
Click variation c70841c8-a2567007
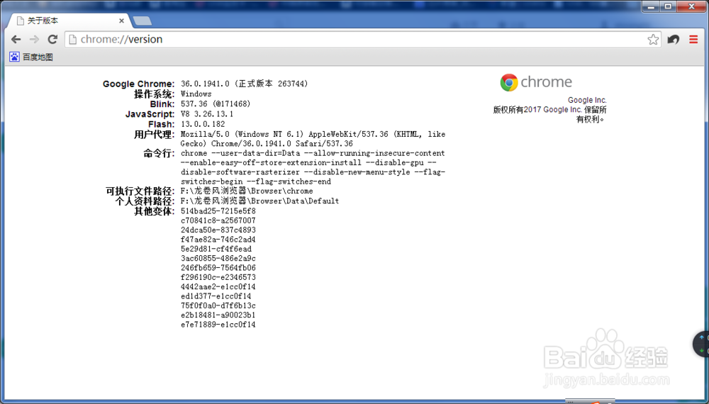click(218, 220)
